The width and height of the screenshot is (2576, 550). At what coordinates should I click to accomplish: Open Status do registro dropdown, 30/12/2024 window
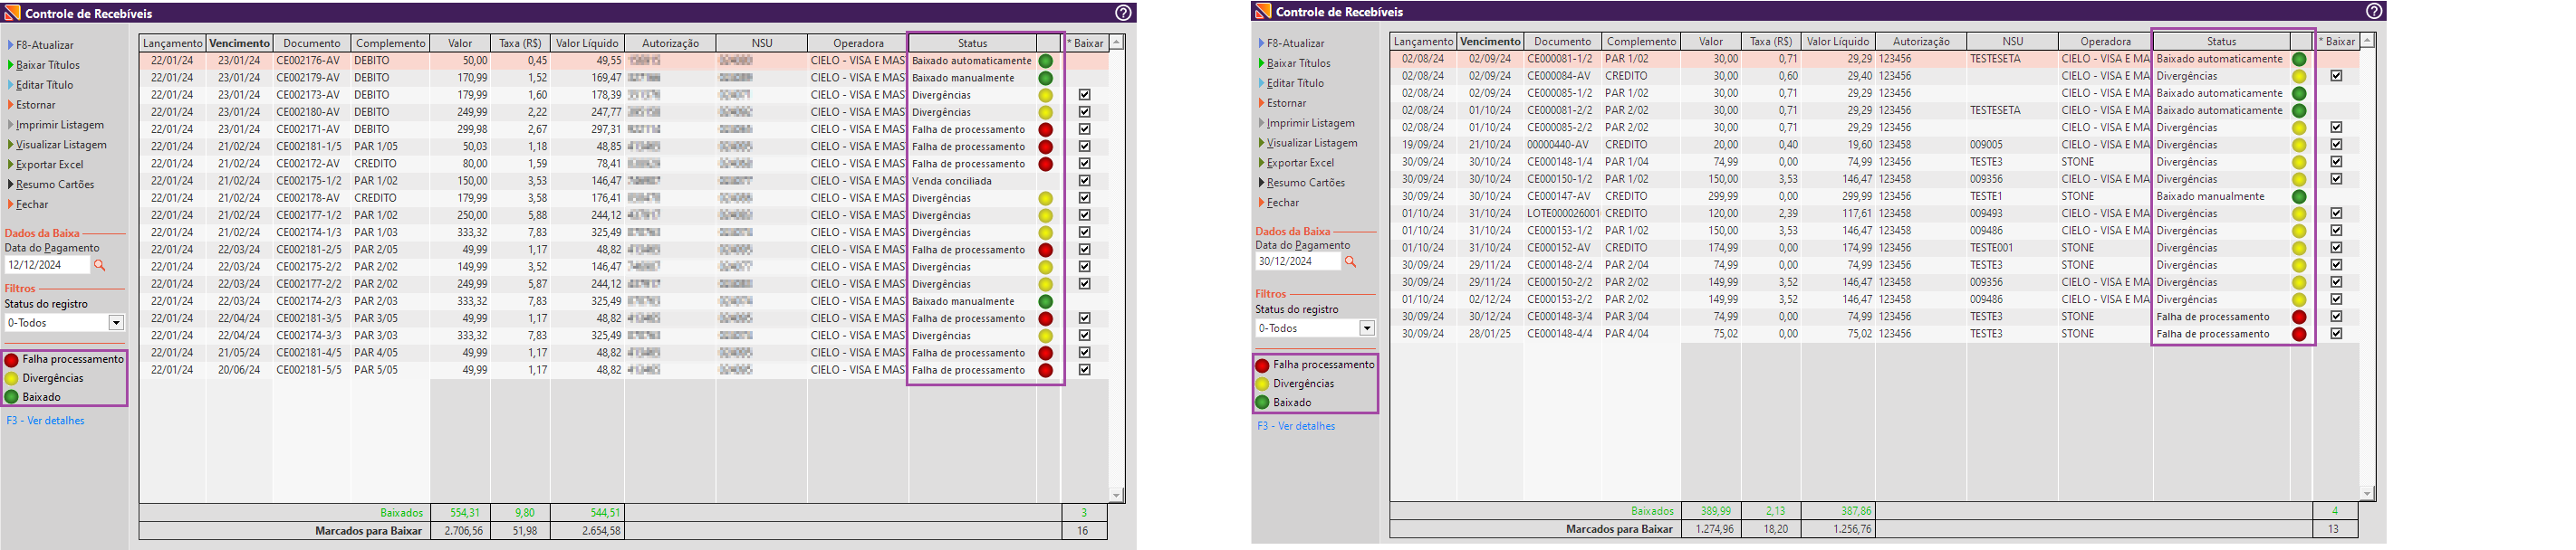pos(1367,328)
